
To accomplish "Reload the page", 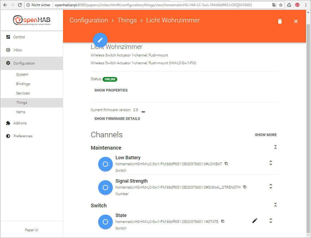I will pos(20,5).
